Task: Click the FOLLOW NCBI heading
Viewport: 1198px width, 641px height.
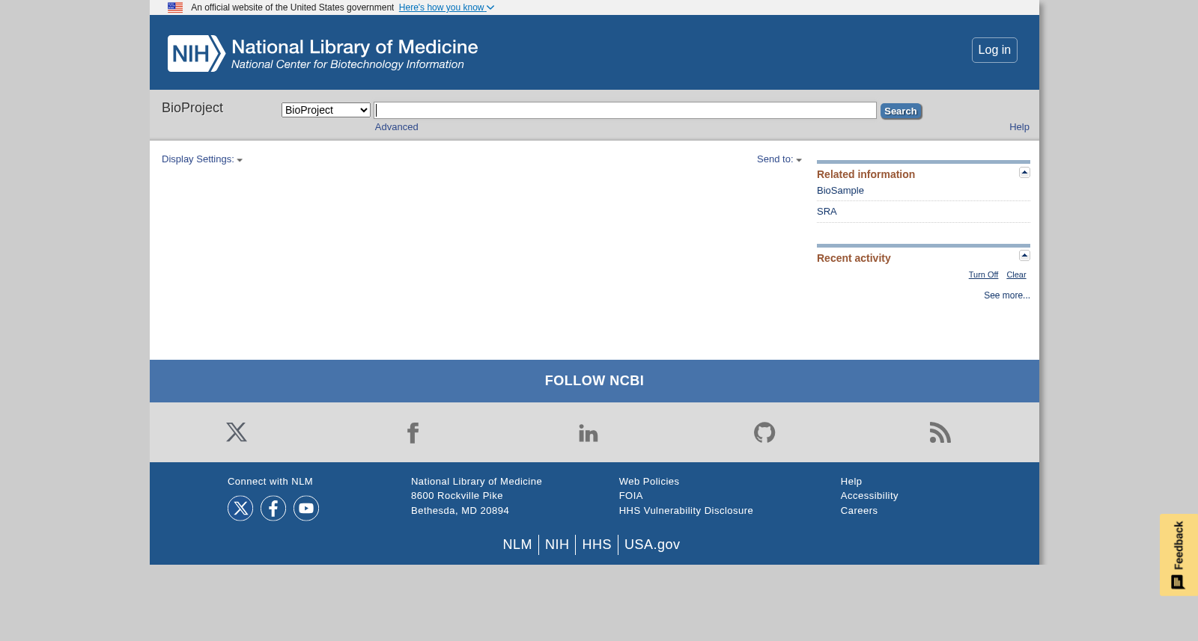Action: (595, 381)
